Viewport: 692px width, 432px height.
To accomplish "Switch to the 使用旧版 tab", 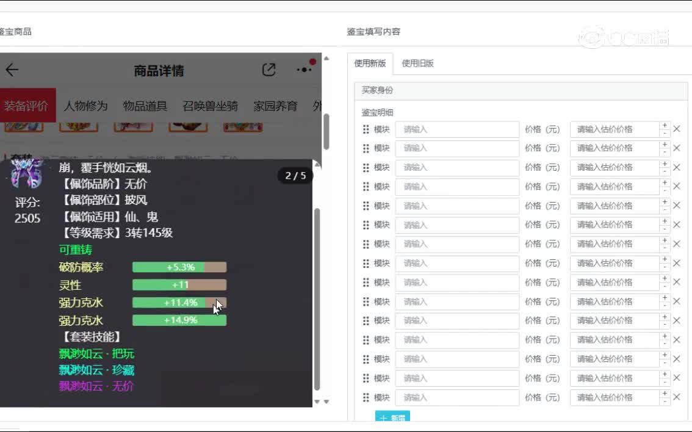I will pos(417,63).
